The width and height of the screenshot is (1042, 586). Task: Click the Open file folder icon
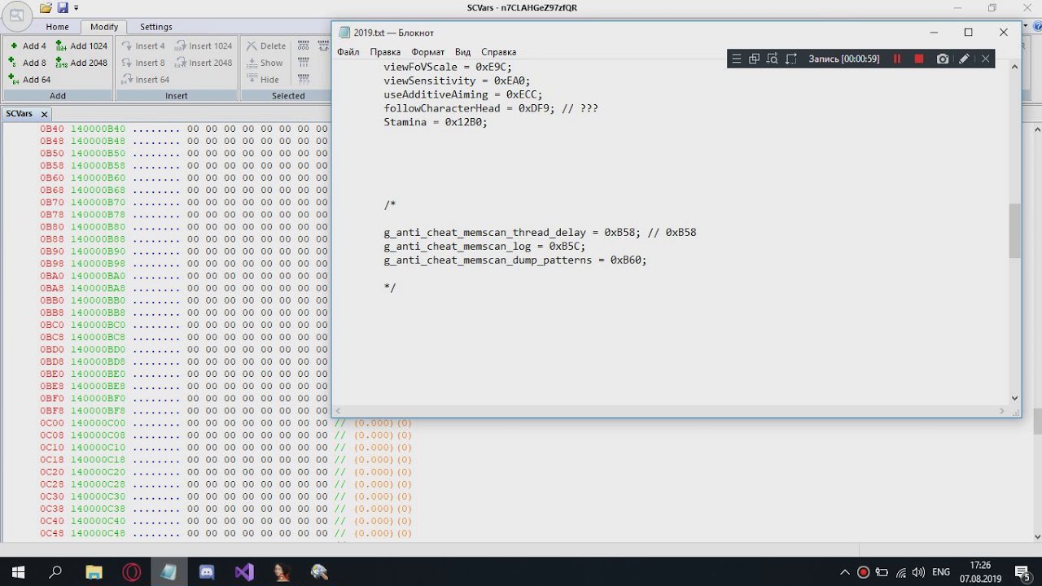[46, 8]
